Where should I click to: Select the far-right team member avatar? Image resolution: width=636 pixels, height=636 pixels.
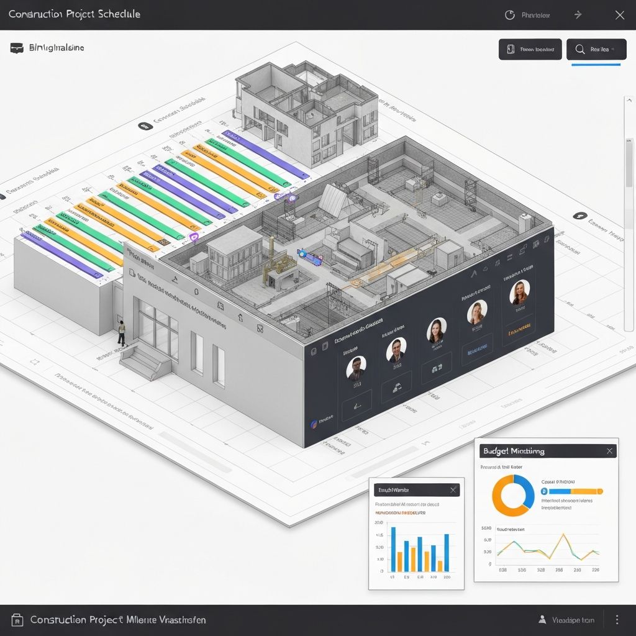click(519, 292)
